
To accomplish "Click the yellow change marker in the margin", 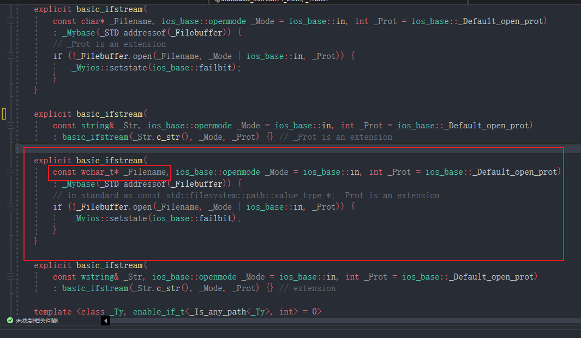I will point(3,114).
